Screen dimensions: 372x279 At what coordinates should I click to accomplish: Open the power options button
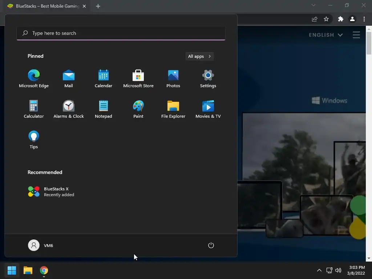(x=211, y=245)
